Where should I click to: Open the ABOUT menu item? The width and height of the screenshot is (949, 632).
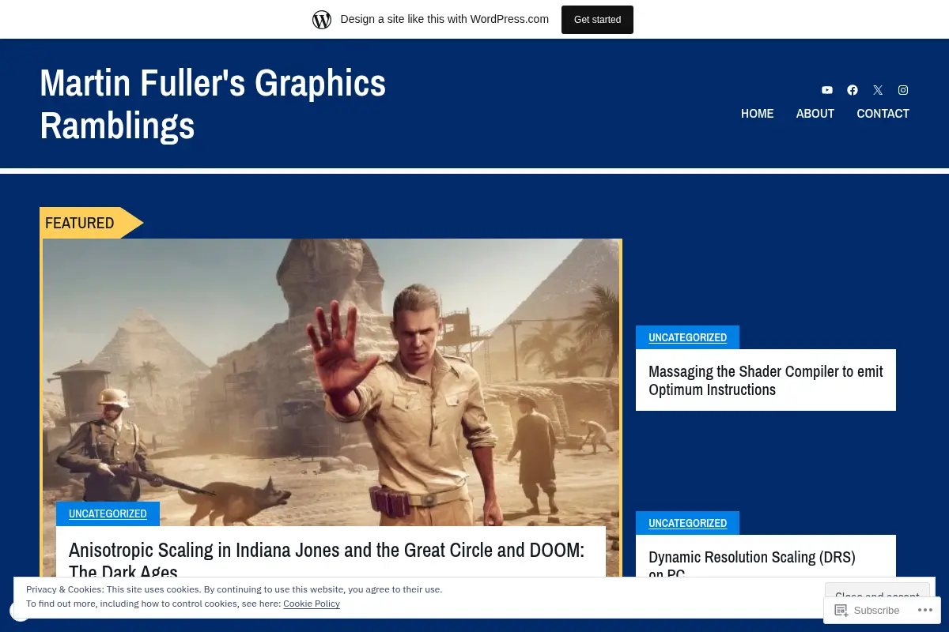click(x=815, y=114)
